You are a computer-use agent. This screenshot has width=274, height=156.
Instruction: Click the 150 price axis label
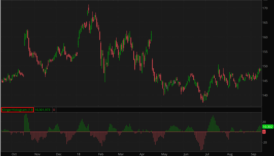pos(265,66)
